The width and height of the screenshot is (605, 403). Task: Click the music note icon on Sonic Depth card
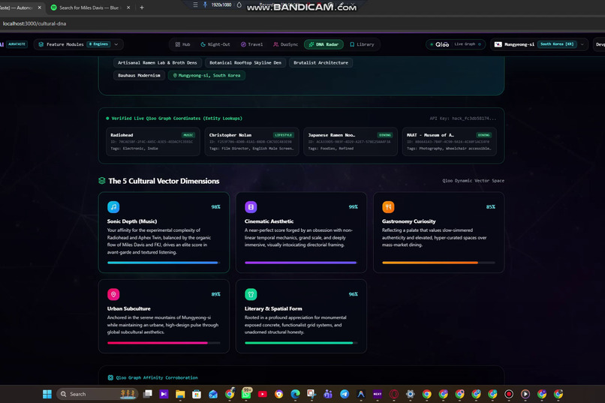coord(113,207)
